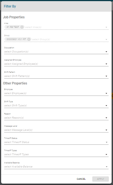Viewport: 113px width, 185px height.
Task: Open the Occupation dropdown arrow
Action: [106, 52]
